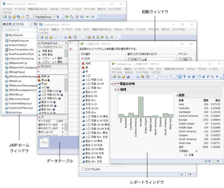Check the ヒストグラムのみ checkbox
The width and height of the screenshot is (224, 188).
tap(83, 169)
